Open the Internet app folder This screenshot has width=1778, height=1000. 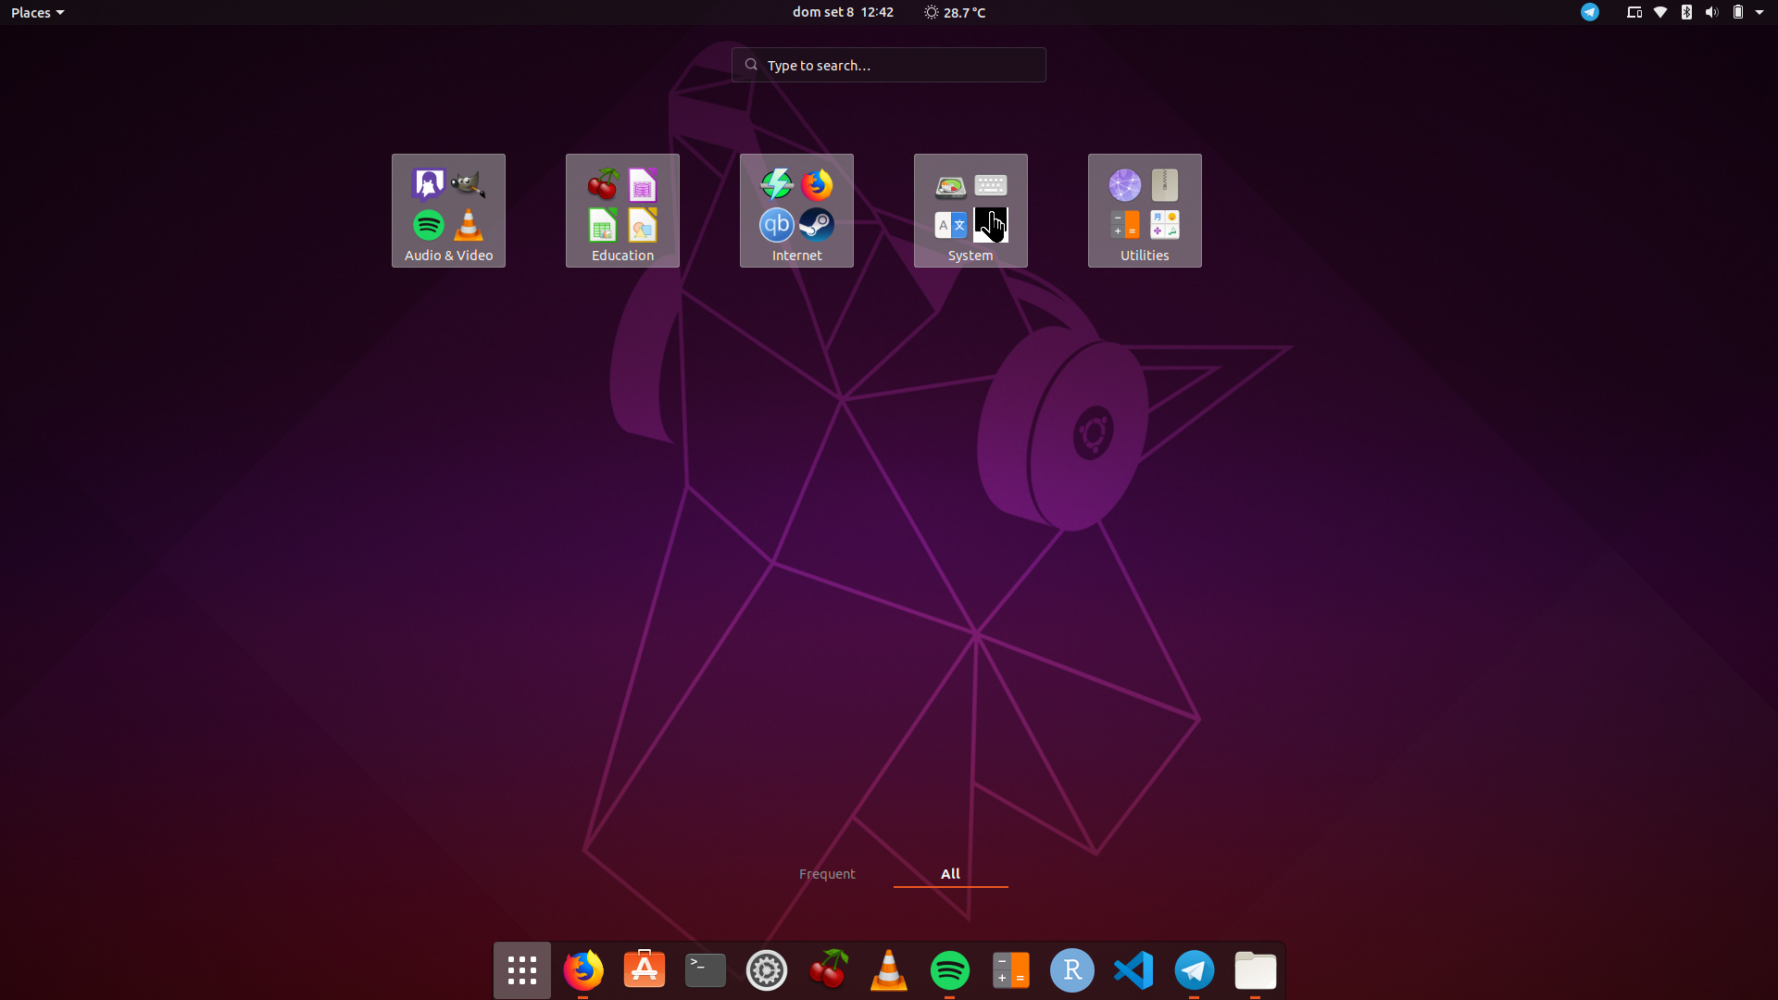(796, 210)
